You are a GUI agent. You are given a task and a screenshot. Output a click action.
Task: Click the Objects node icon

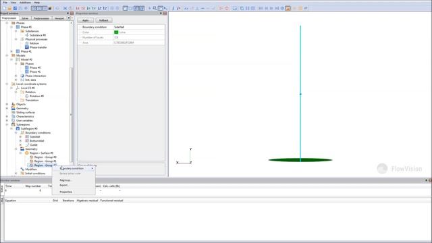[x=13, y=104]
